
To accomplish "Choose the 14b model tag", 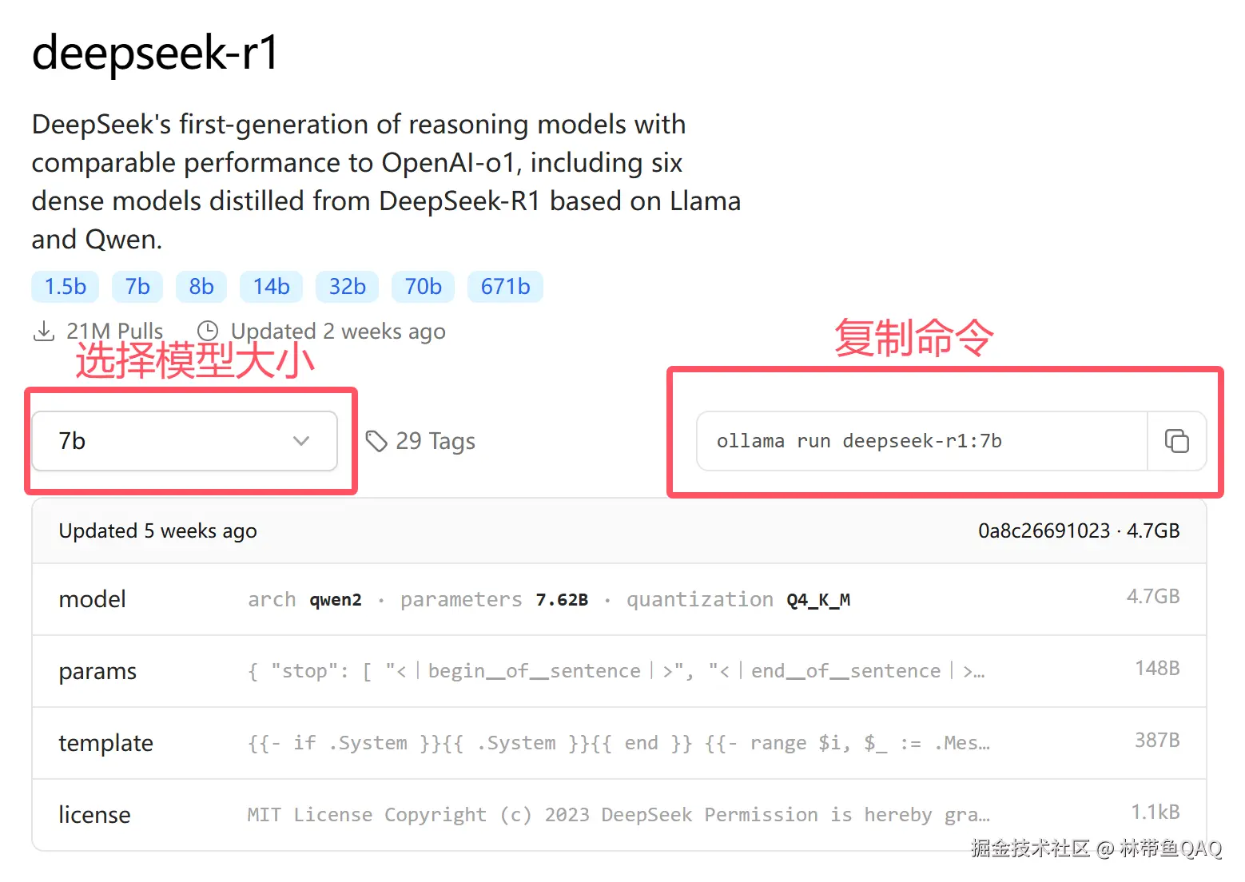I will click(272, 287).
